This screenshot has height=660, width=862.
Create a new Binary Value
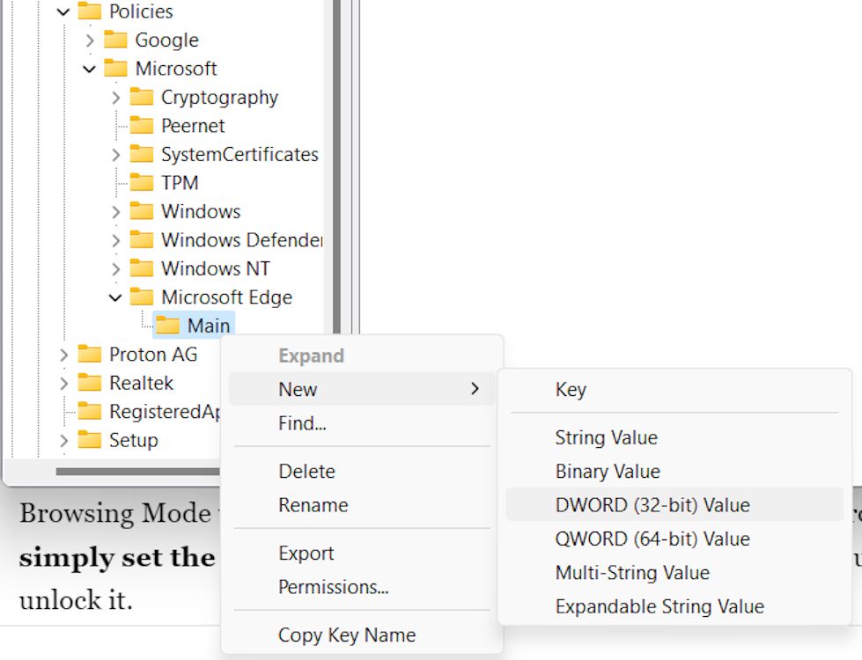(674, 472)
